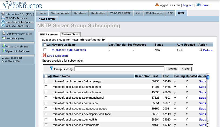Click the Group Filtering text field
The width and height of the screenshot is (220, 127).
[x=119, y=69]
